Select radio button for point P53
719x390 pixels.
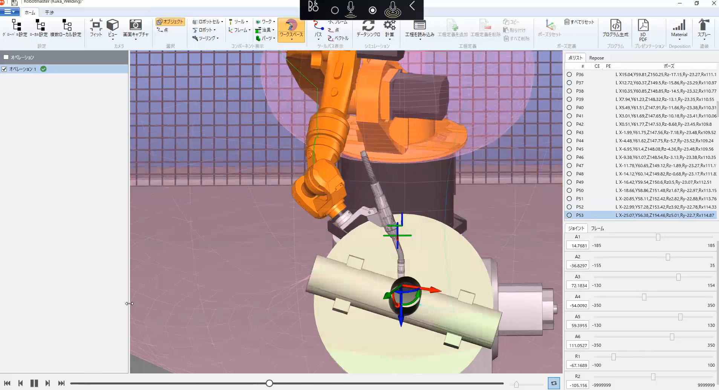pos(569,215)
